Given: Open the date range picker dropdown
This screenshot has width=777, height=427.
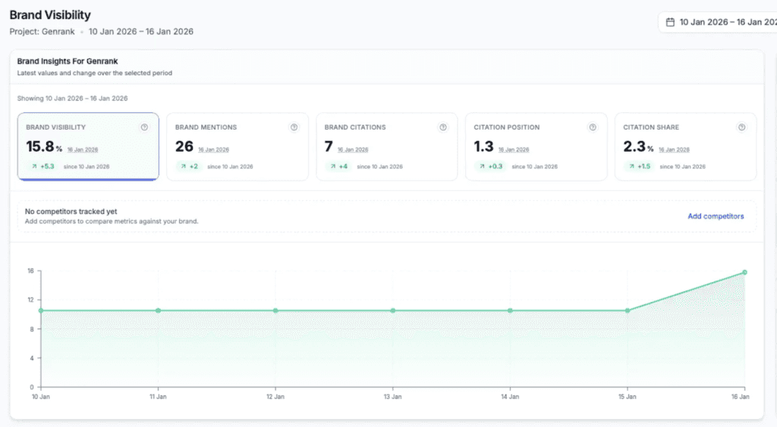Looking at the screenshot, I should 718,22.
